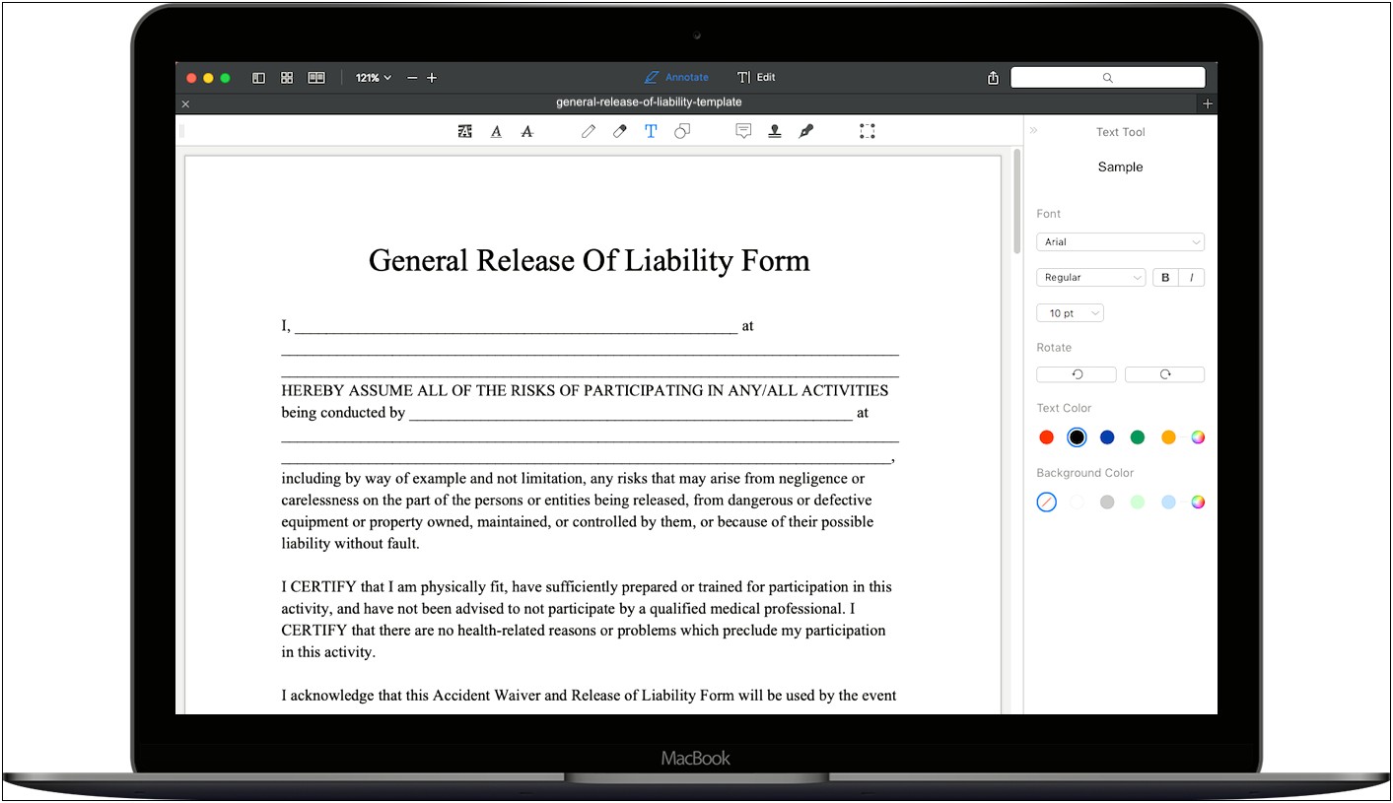Screen dimensions: 1393x803
Task: Open custom background color picker
Action: pyautogui.click(x=1198, y=502)
